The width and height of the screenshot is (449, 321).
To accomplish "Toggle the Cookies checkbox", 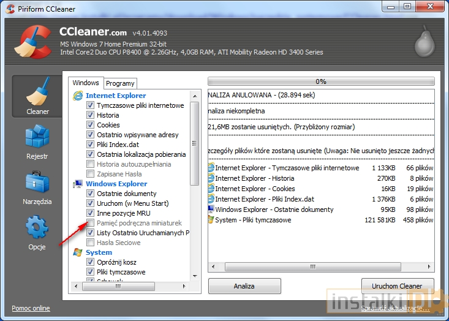I will pyautogui.click(x=90, y=124).
